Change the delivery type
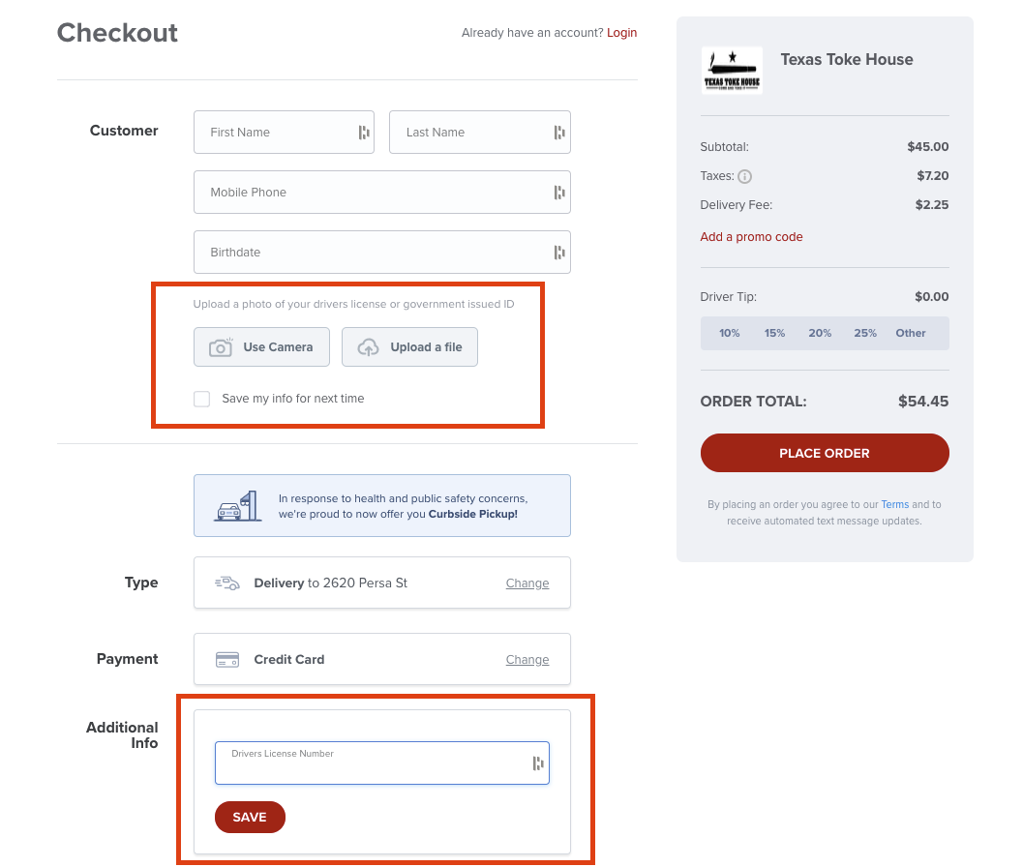Screen dimensions: 1023x867 527,583
